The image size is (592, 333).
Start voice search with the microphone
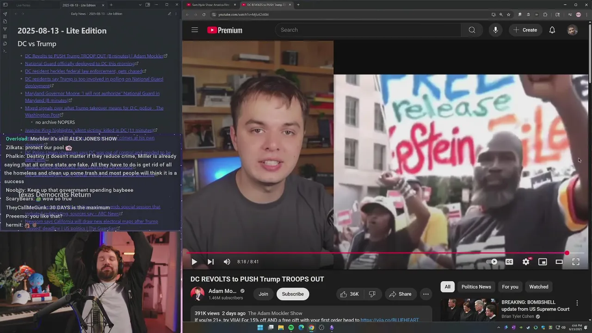(495, 30)
